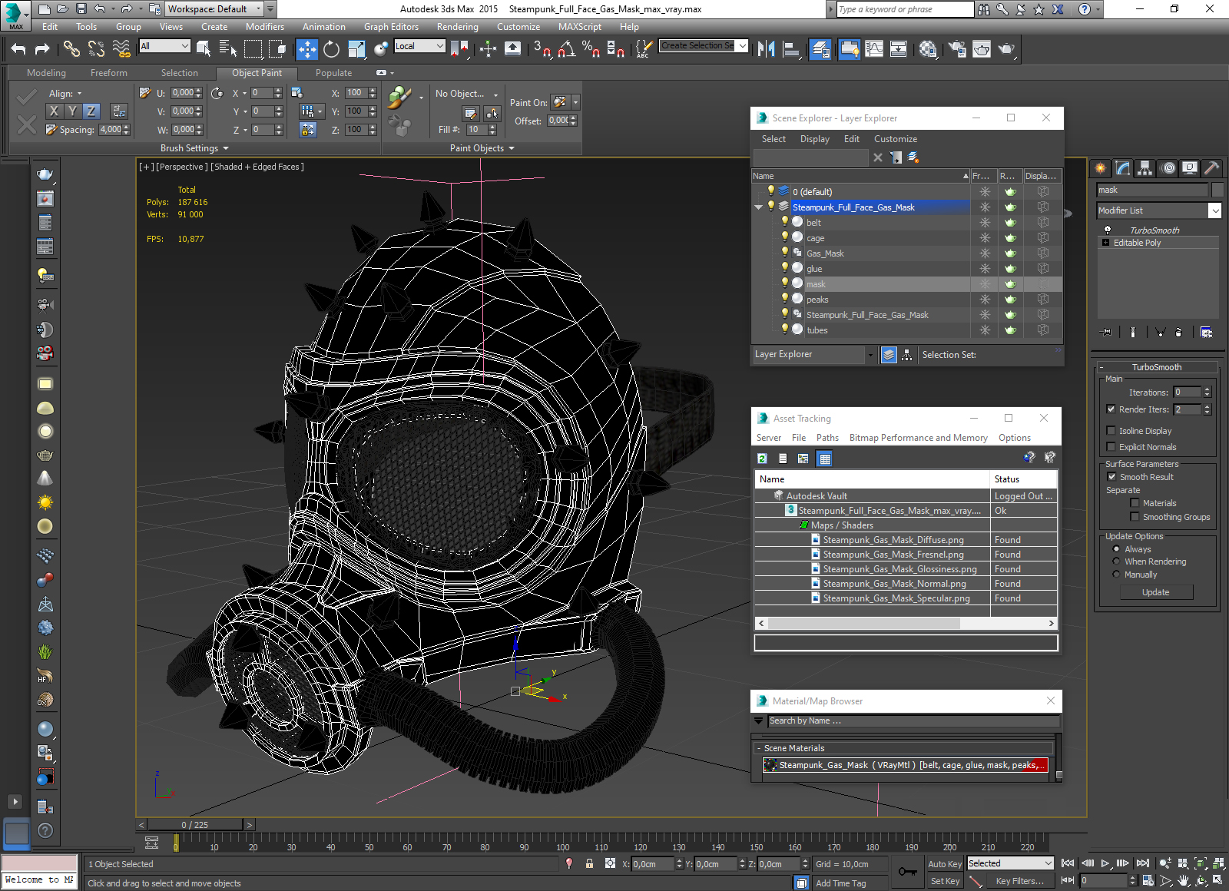Toggle the Smooth Result checkbox
The width and height of the screenshot is (1229, 891).
[x=1111, y=477]
